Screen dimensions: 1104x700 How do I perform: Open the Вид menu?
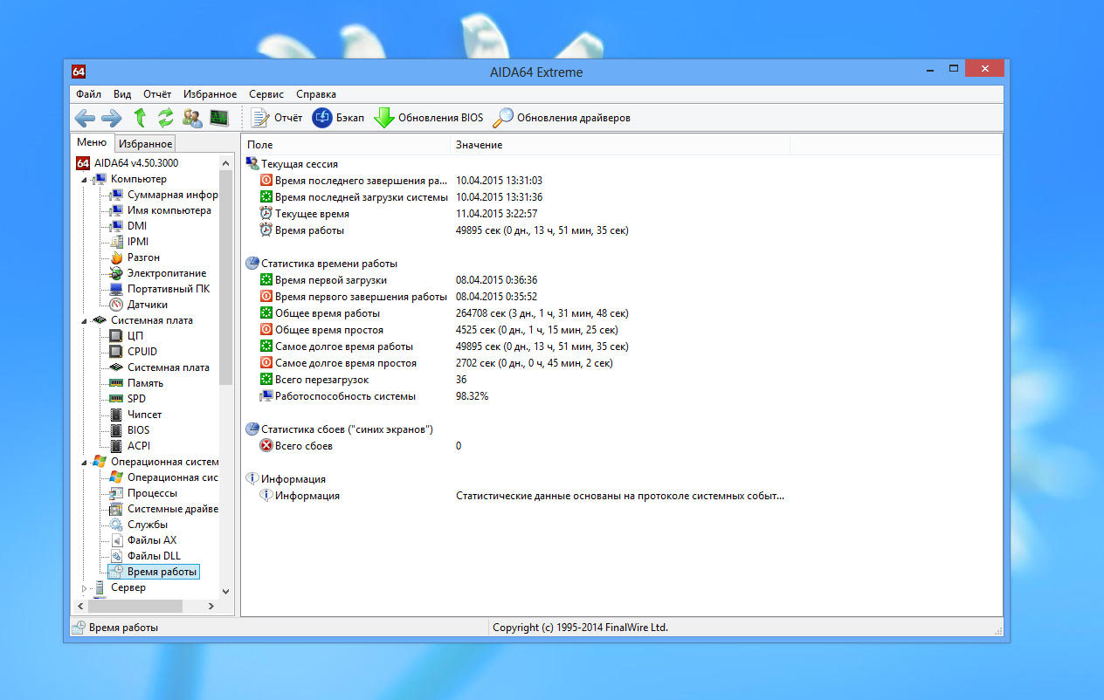(x=122, y=94)
